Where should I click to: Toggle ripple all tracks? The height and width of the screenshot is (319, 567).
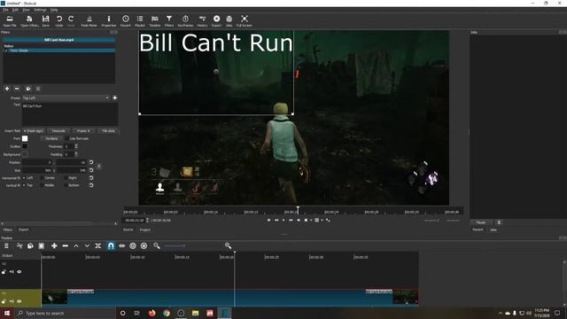144,246
